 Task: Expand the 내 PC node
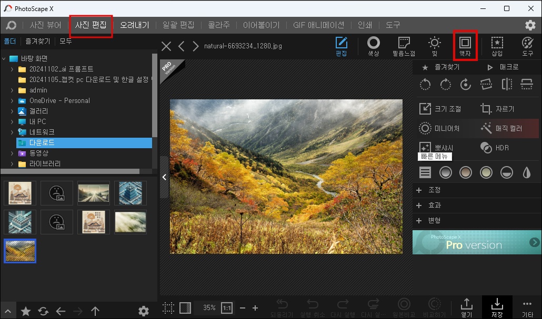point(12,121)
